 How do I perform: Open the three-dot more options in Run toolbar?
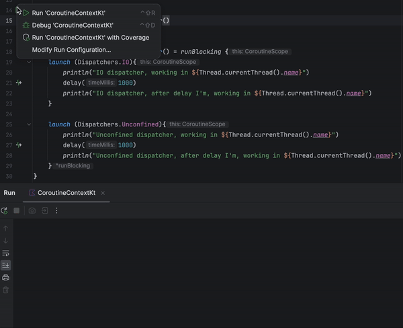point(56,210)
